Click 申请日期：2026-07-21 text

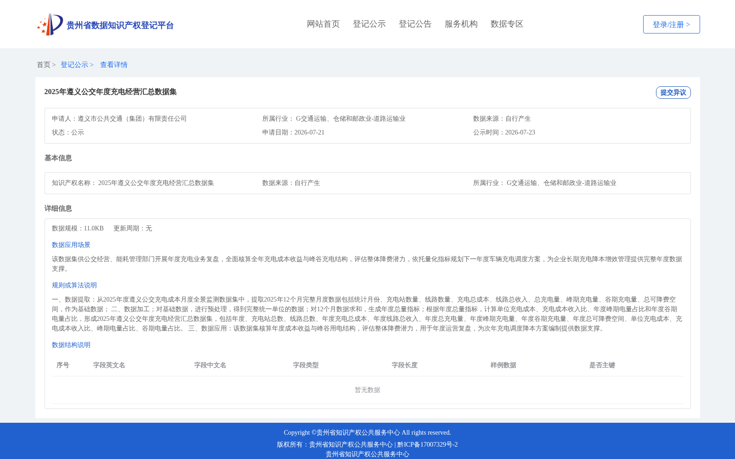pos(294,132)
